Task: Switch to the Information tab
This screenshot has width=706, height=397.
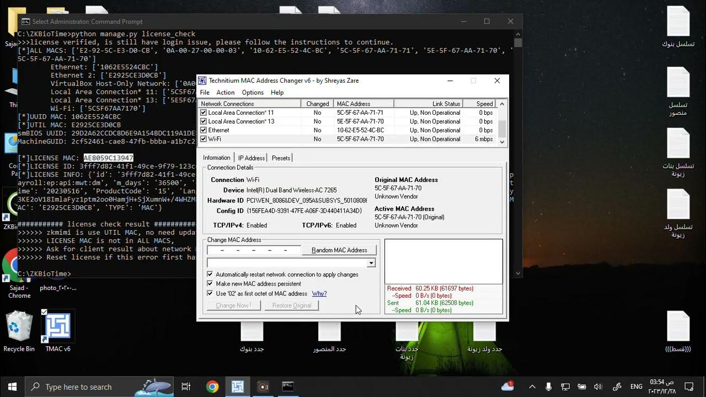Action: [216, 158]
